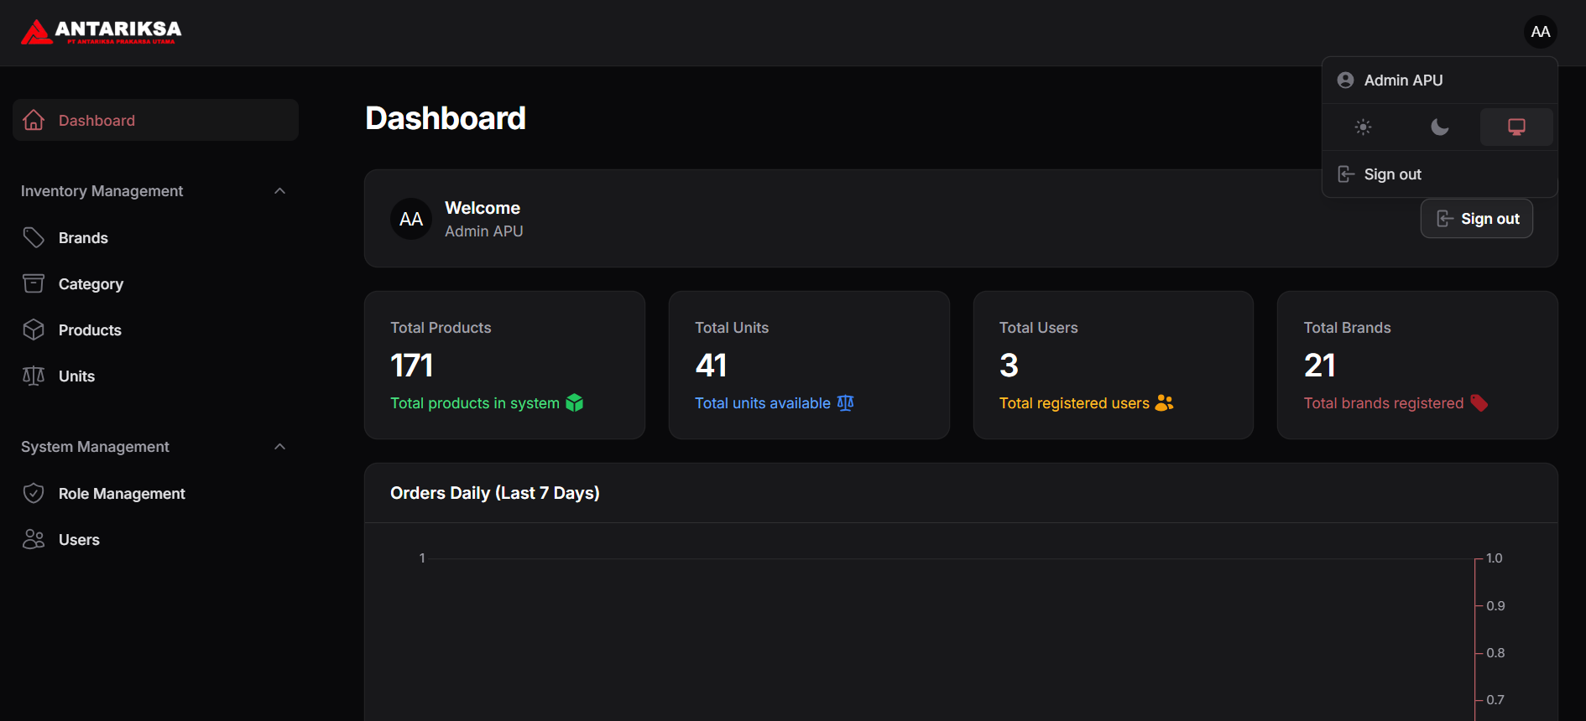The image size is (1586, 721).
Task: Click the Total Products stat card
Action: [x=504, y=365]
